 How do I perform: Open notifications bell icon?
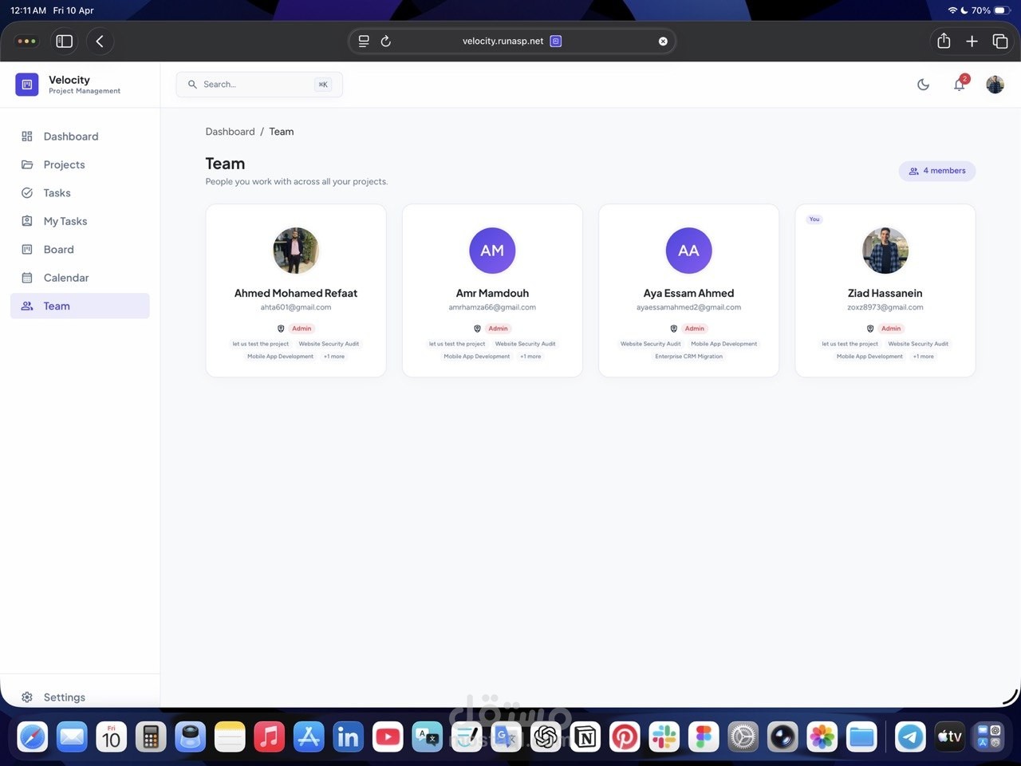[960, 85]
